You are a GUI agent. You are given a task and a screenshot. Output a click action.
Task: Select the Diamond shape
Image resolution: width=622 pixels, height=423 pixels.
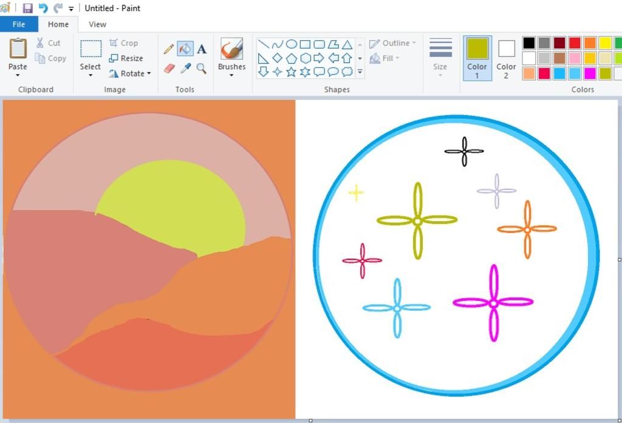(x=278, y=58)
